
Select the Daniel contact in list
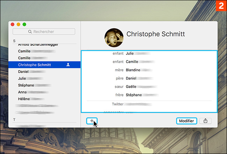24,72
